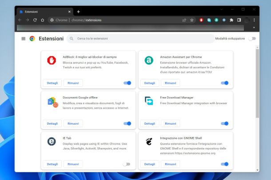Enable Modalità sviluppatore toggle
The height and width of the screenshot is (180, 271).
pyautogui.click(x=252, y=39)
